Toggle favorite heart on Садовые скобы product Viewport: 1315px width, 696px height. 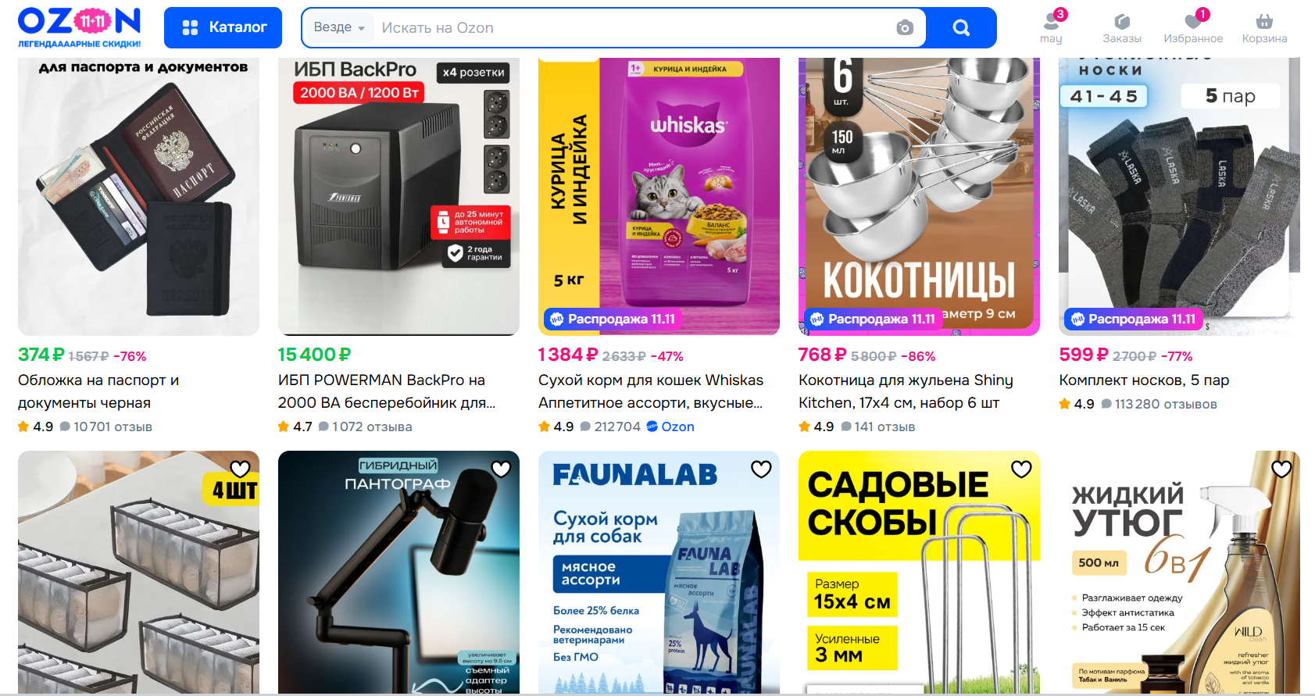click(x=1021, y=469)
